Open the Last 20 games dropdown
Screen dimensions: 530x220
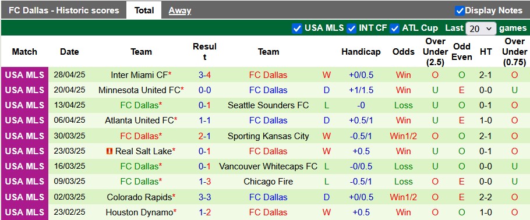click(x=481, y=29)
